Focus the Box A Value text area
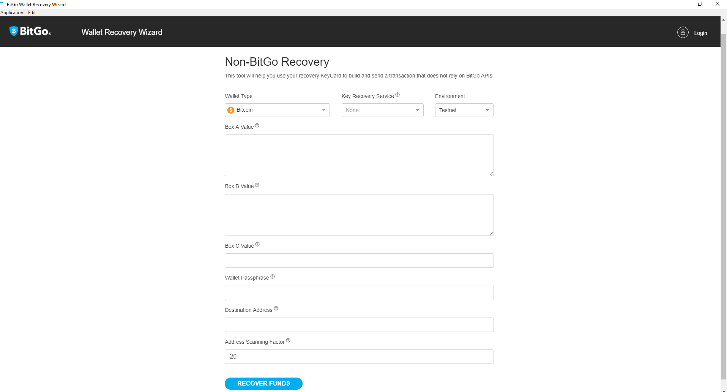 pyautogui.click(x=359, y=155)
